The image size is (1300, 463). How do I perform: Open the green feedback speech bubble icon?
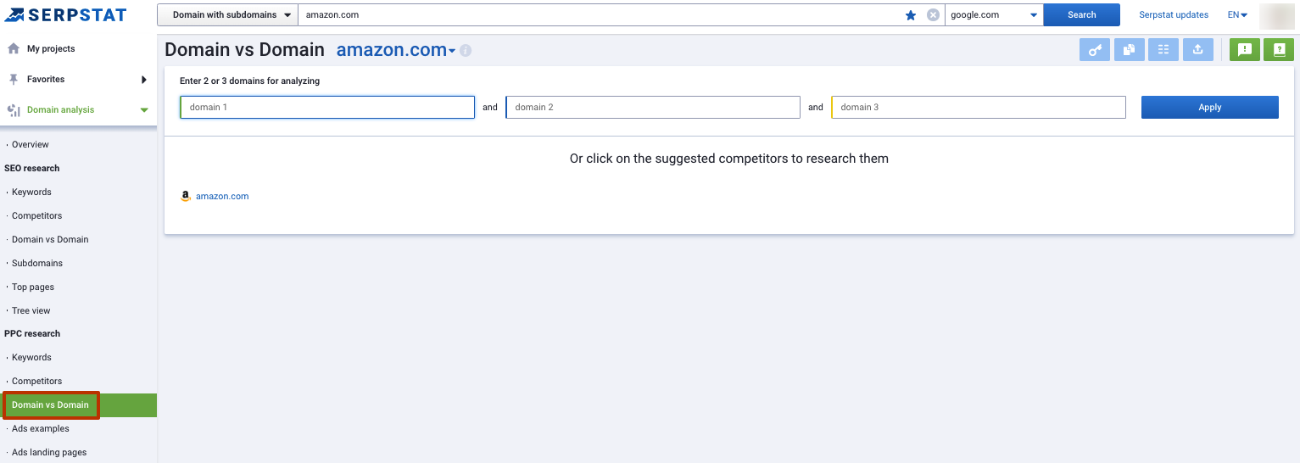pyautogui.click(x=1245, y=50)
